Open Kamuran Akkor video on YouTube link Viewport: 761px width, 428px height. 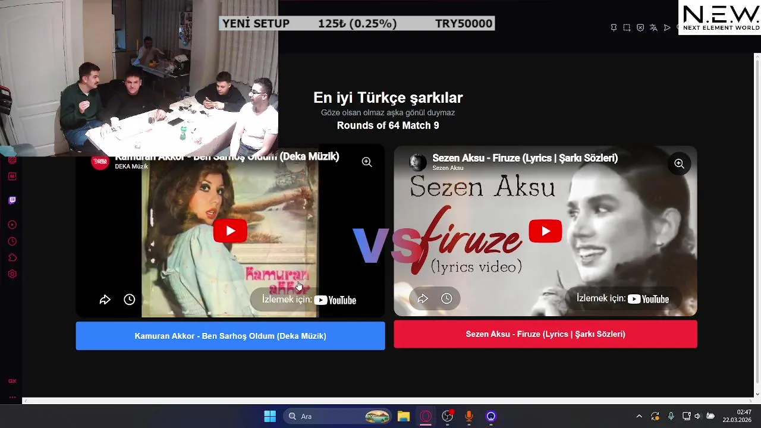coord(309,300)
